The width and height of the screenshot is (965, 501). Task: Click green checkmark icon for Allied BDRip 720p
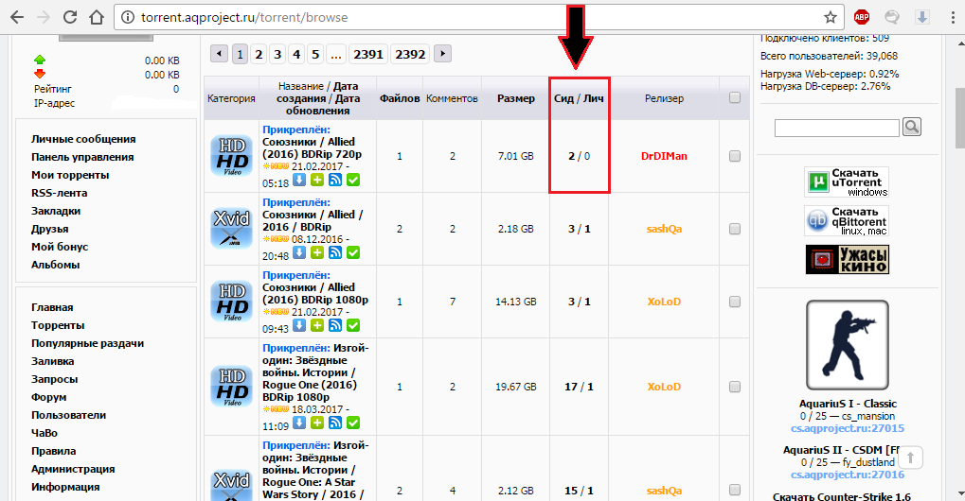pos(353,180)
